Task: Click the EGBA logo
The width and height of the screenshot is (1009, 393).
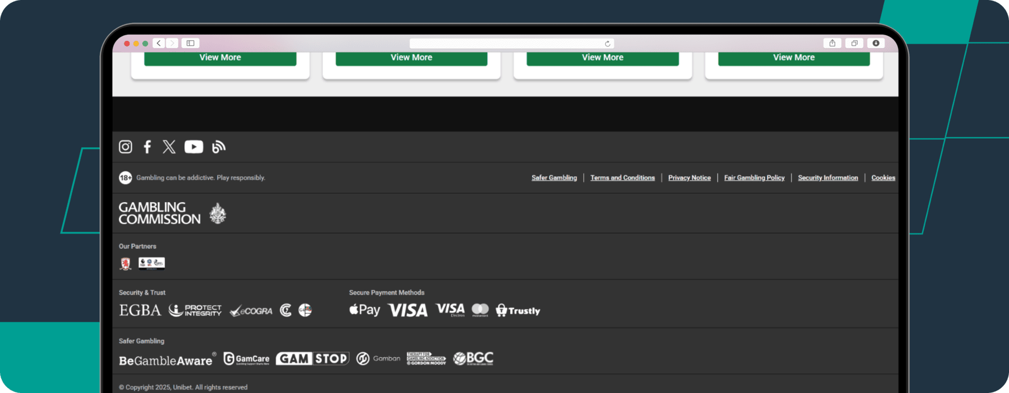Action: click(x=140, y=310)
